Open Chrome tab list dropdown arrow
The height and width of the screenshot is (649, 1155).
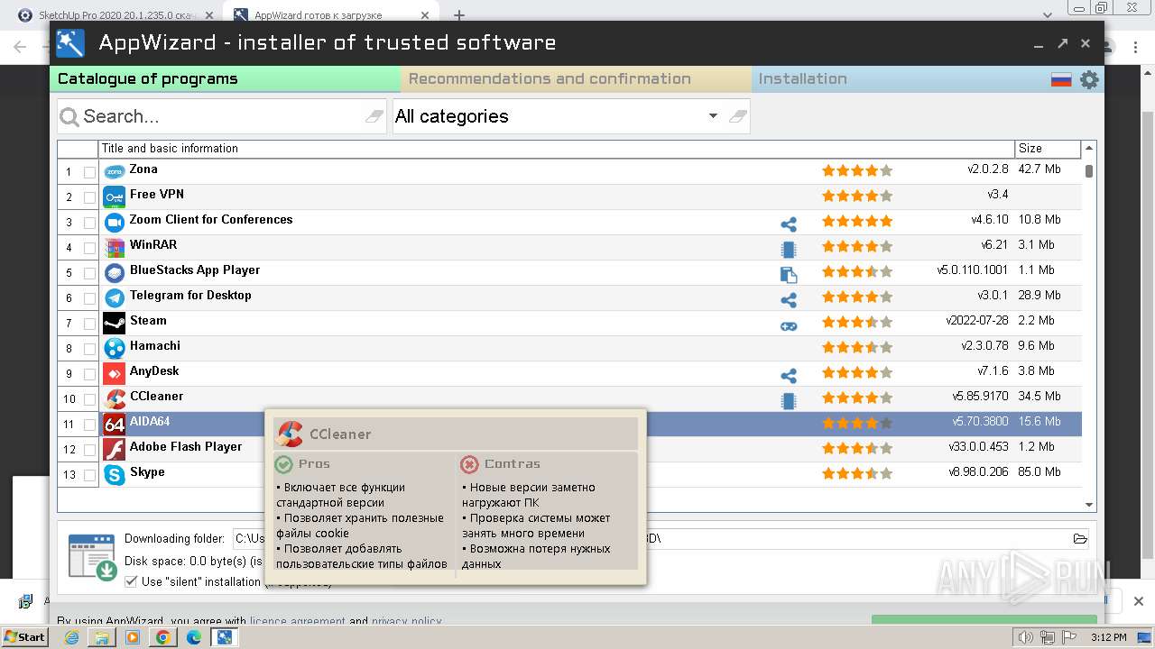pyautogui.click(x=1048, y=15)
